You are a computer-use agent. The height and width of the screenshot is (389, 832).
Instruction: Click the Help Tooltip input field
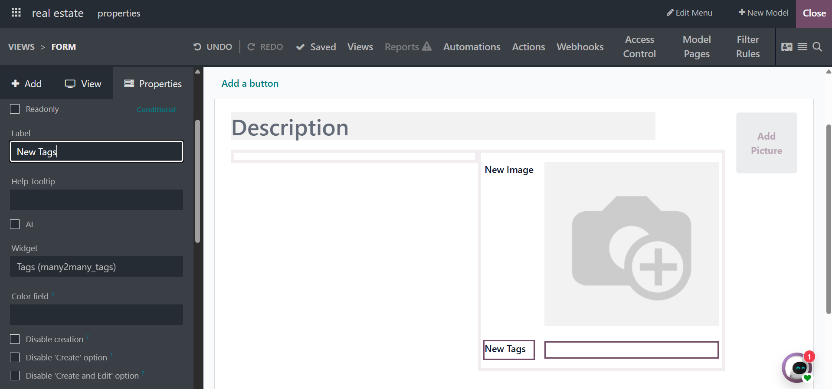(96, 200)
